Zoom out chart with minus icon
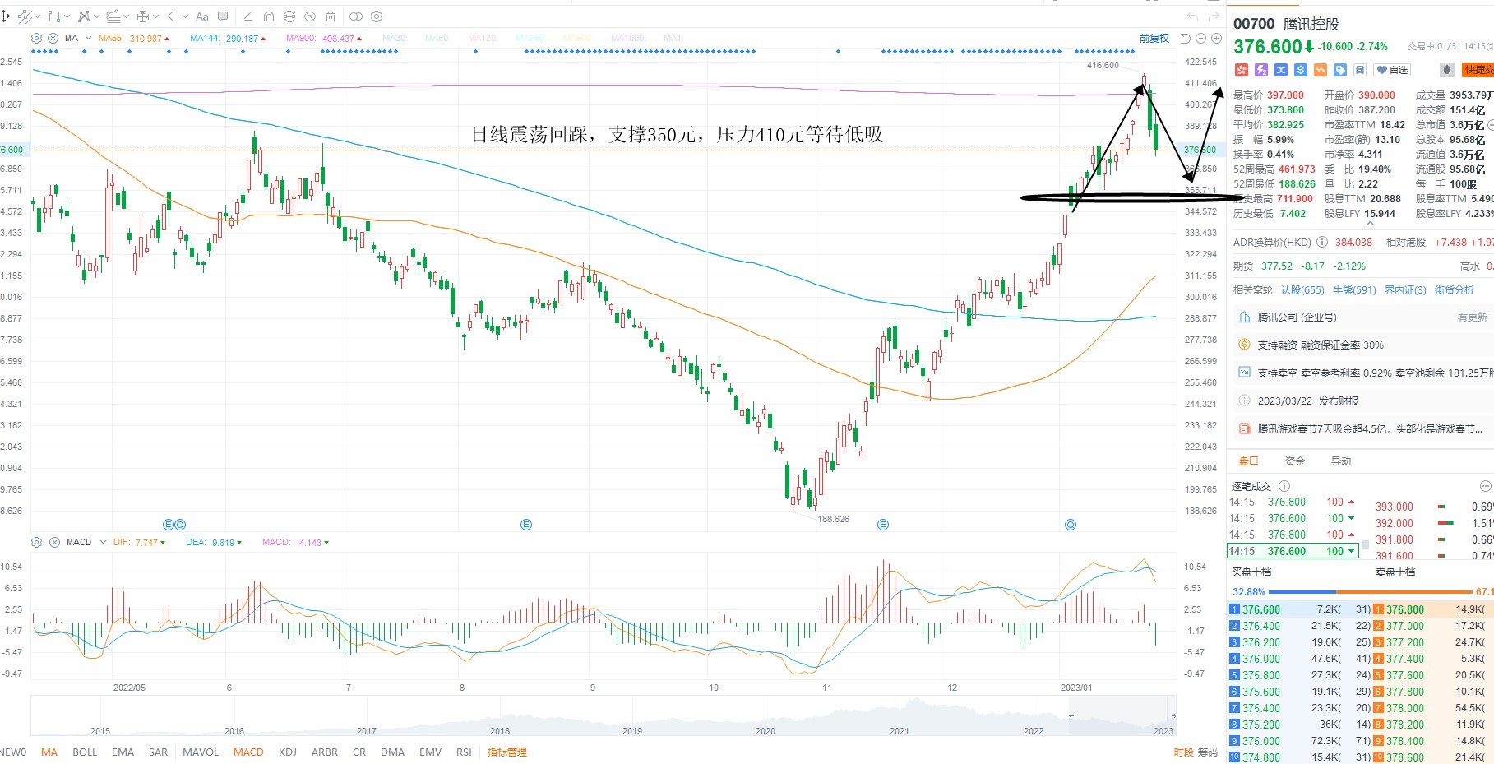Screen dimensions: 1494x764 pos(1200,38)
